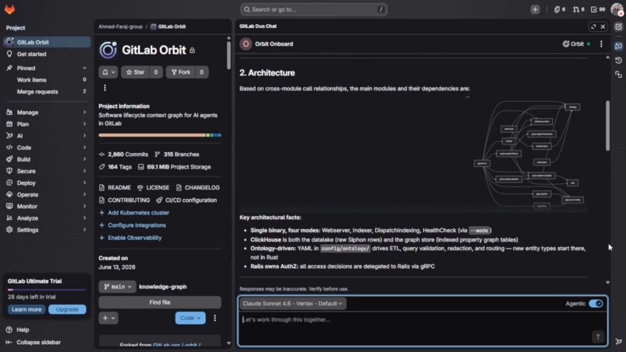Collapse the Pinned section

47,68
